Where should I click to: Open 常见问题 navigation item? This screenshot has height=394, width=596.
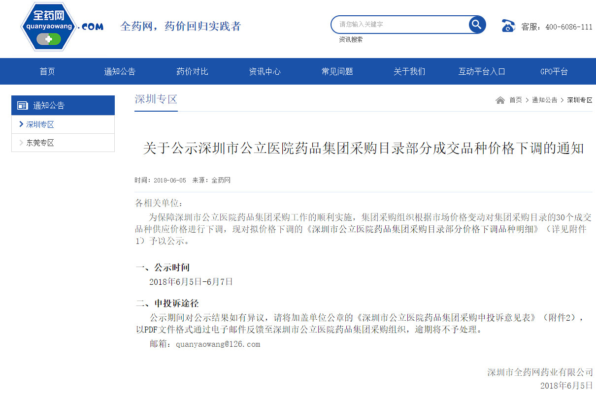click(x=337, y=72)
